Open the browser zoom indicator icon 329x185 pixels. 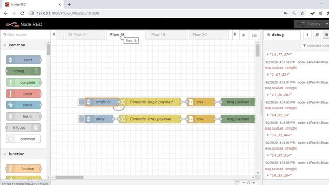(294, 13)
